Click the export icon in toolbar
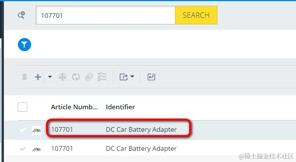This screenshot has height=162, width=296. [x=124, y=77]
